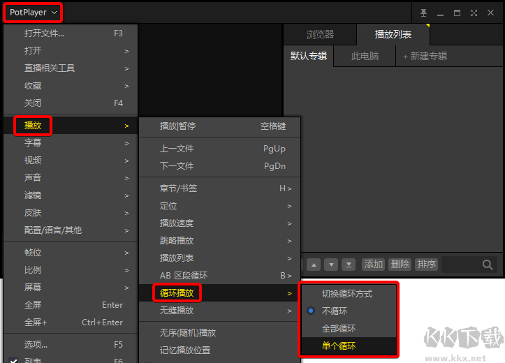Select 上一文件 menu item
The width and height of the screenshot is (505, 363).
[x=220, y=149]
